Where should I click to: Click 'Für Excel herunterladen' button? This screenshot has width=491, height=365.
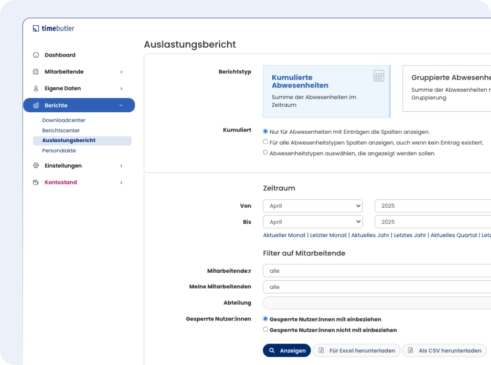[x=357, y=350]
